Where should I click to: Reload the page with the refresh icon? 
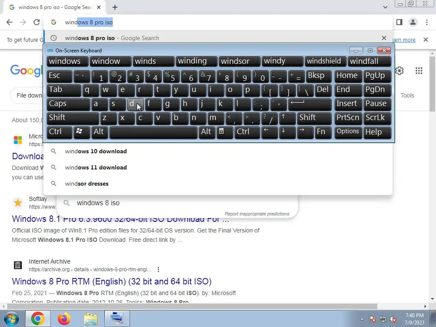(x=37, y=22)
